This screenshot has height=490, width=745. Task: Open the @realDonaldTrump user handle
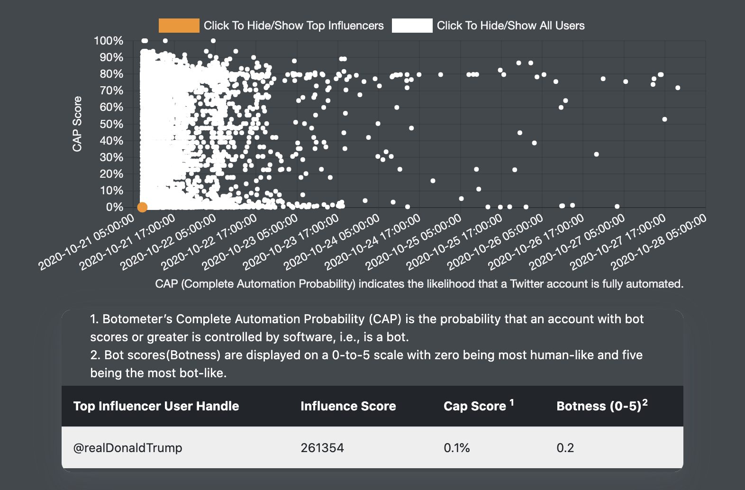coord(127,448)
